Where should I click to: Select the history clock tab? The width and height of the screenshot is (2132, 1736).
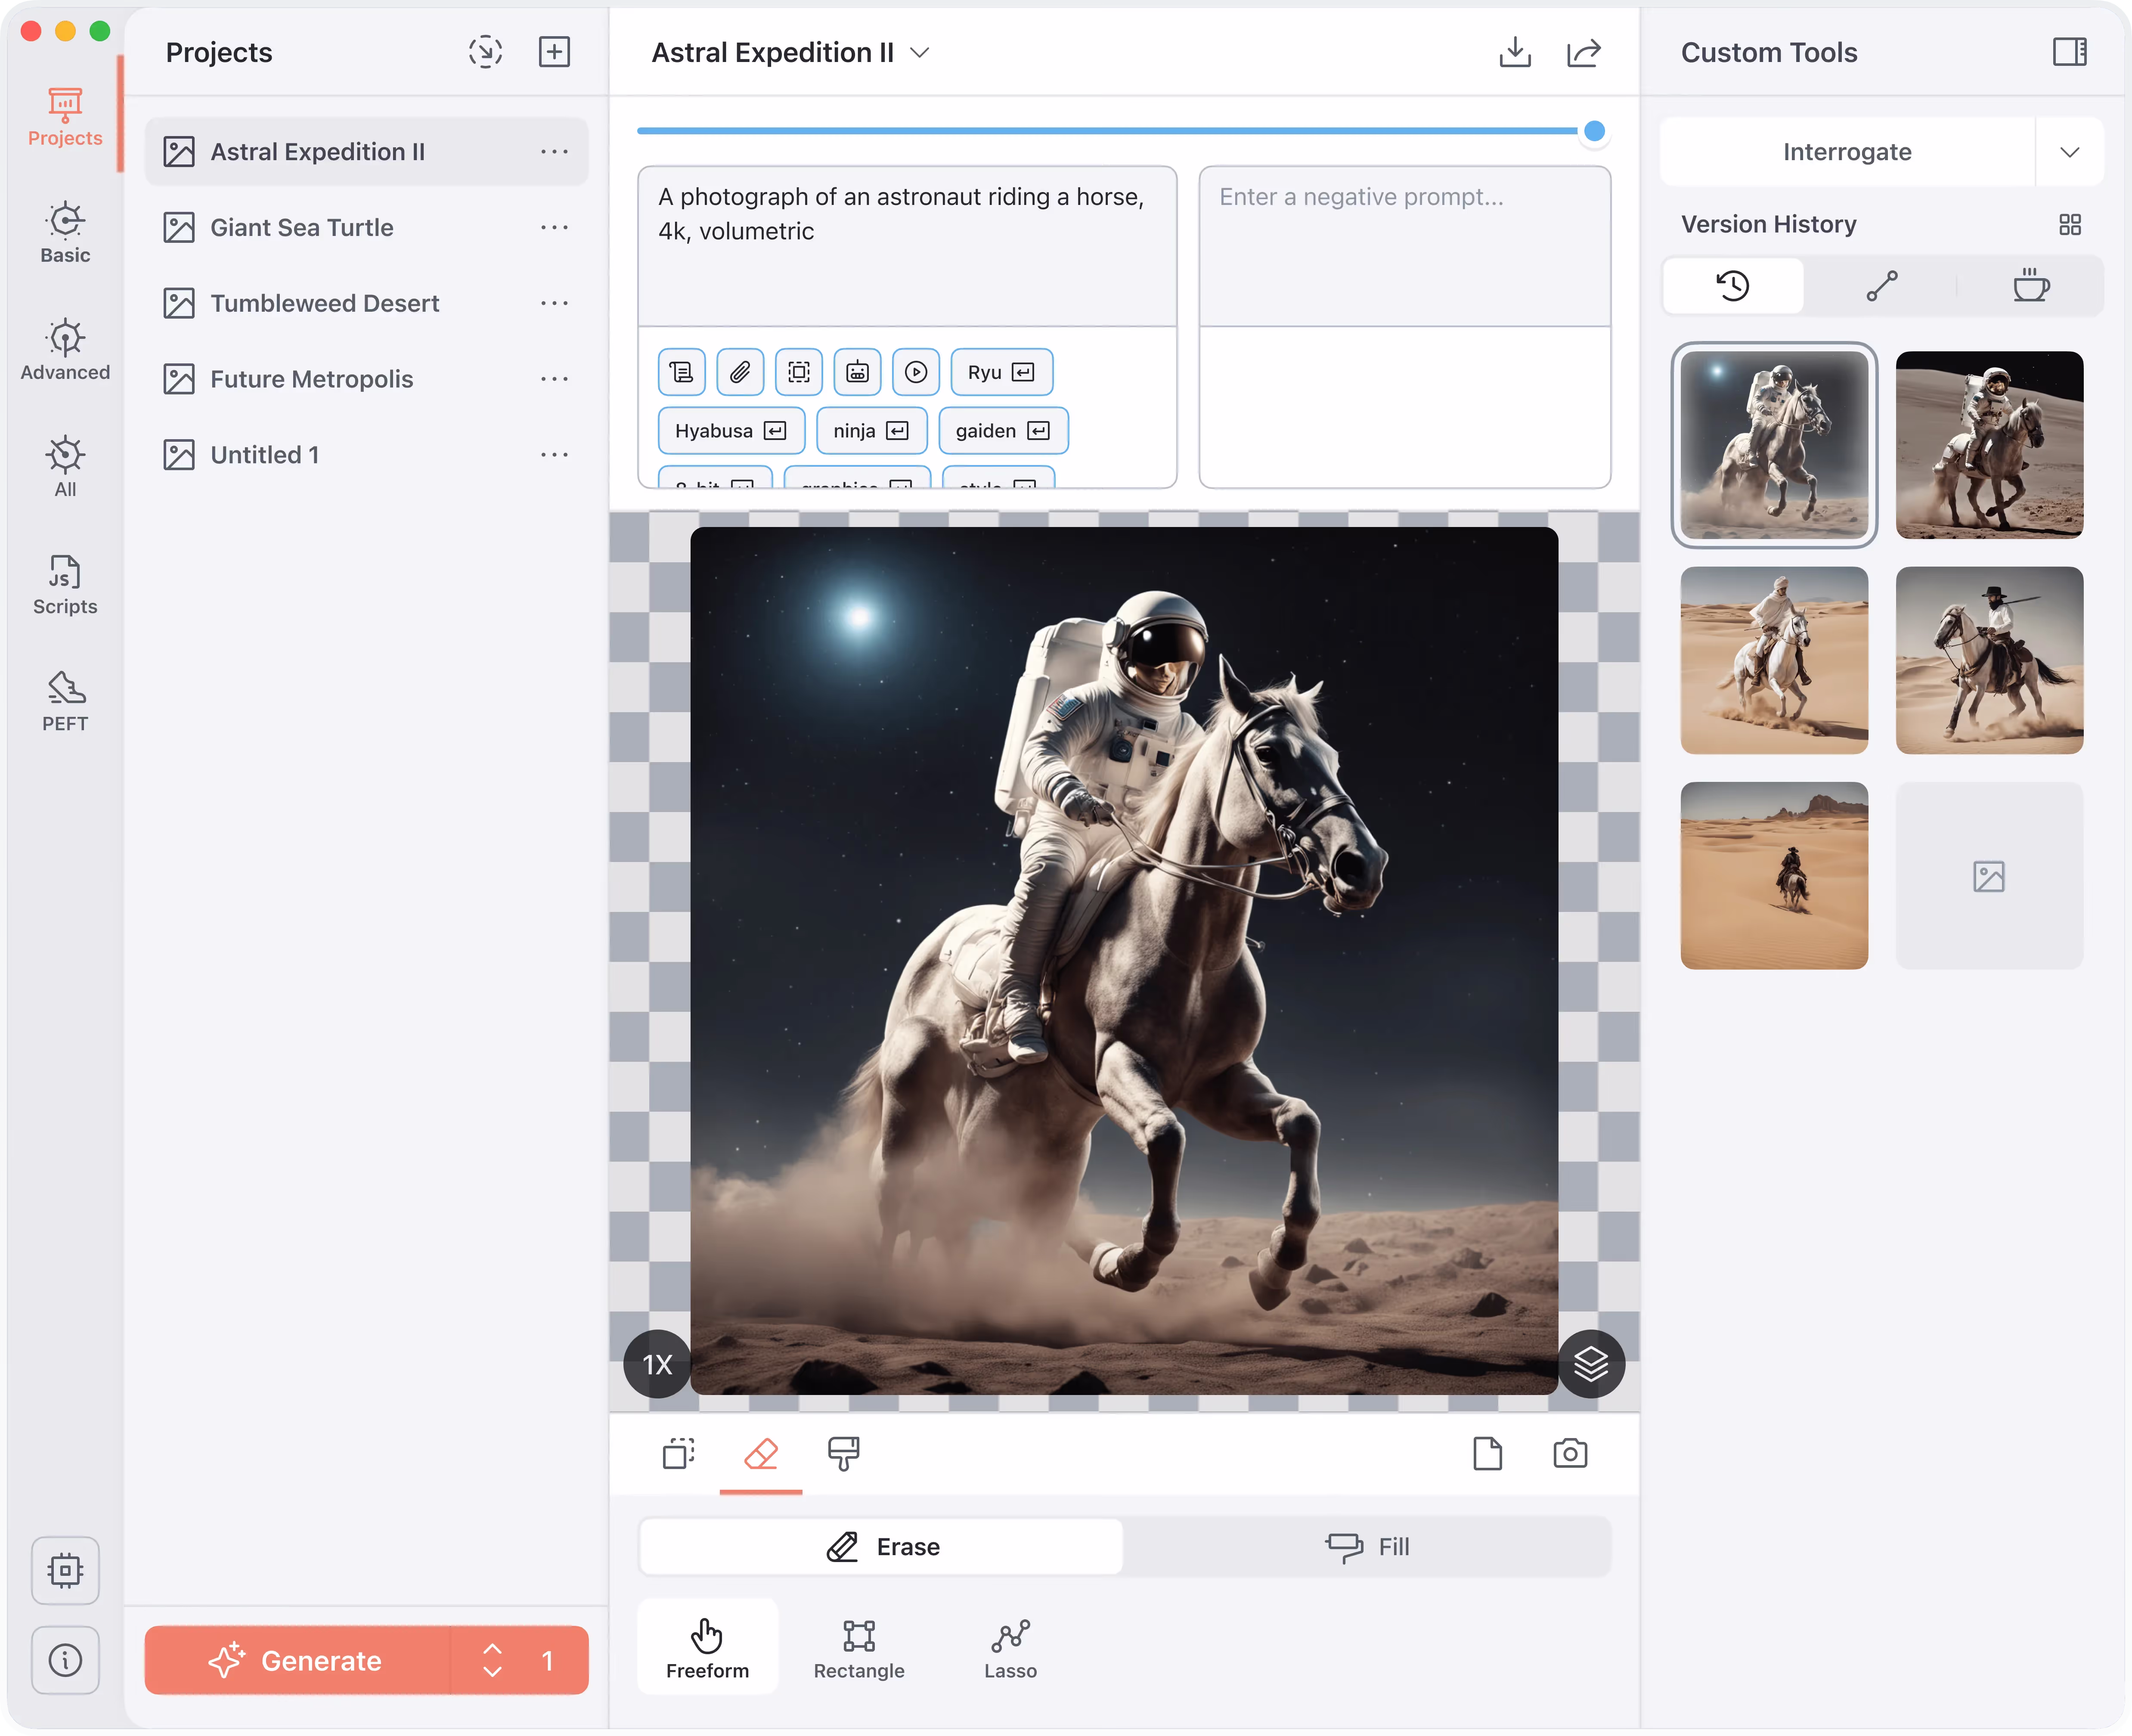(x=1733, y=286)
